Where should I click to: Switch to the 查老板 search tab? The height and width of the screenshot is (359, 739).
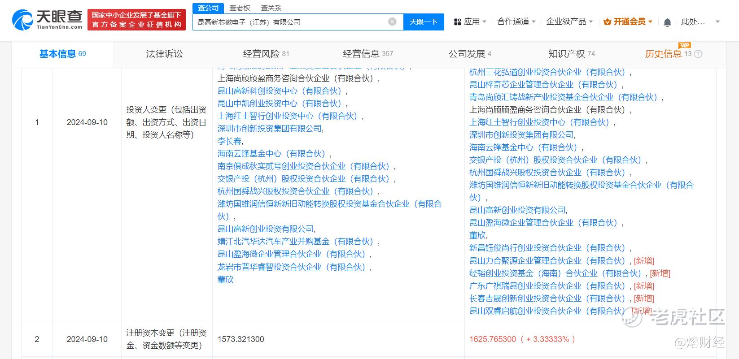pos(240,8)
